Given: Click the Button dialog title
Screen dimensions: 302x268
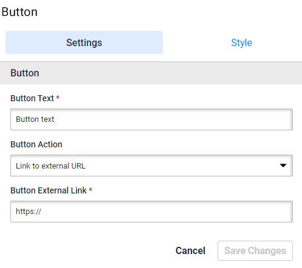Looking at the screenshot, I should click(19, 12).
